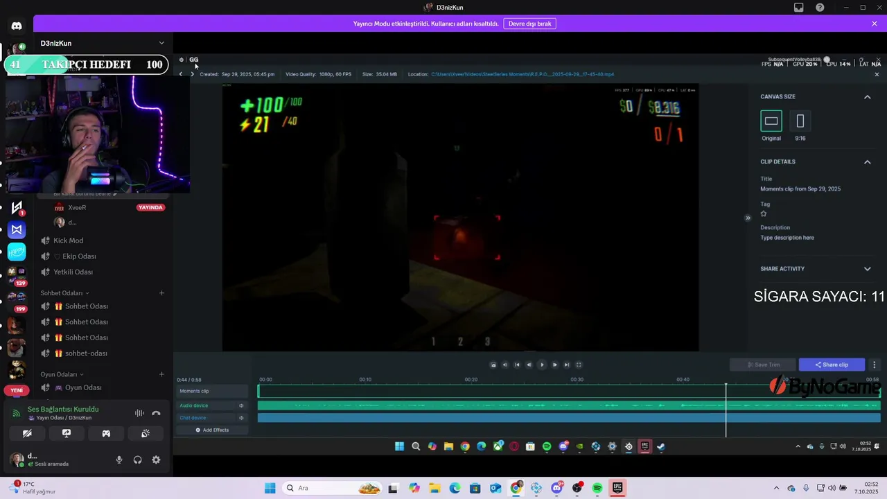
Task: Open Discord user settings gear
Action: tap(156, 459)
